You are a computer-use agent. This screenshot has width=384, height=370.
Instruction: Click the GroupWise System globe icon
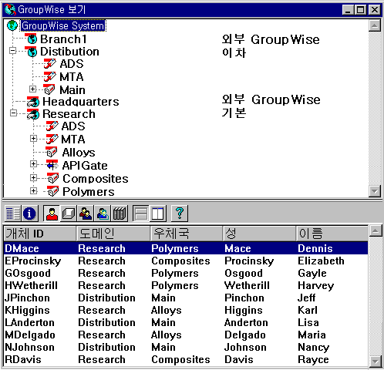pyautogui.click(x=12, y=25)
